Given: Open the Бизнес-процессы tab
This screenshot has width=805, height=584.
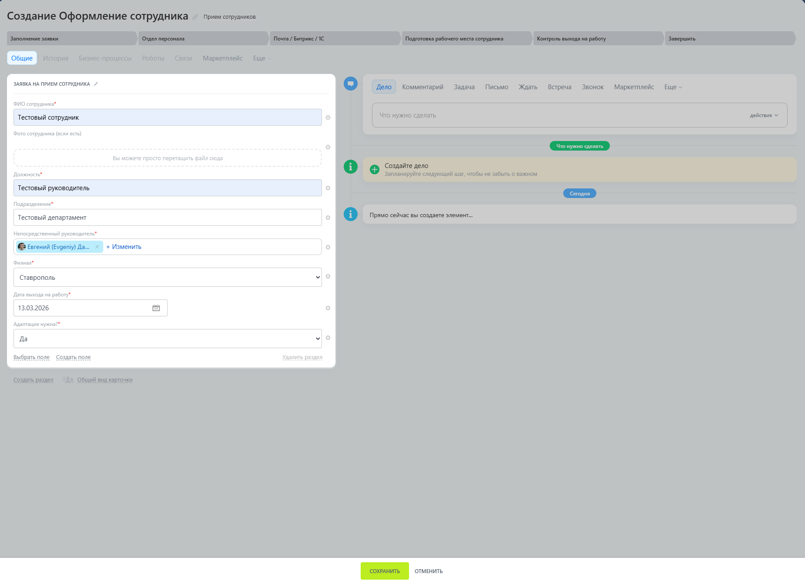Looking at the screenshot, I should pyautogui.click(x=105, y=58).
